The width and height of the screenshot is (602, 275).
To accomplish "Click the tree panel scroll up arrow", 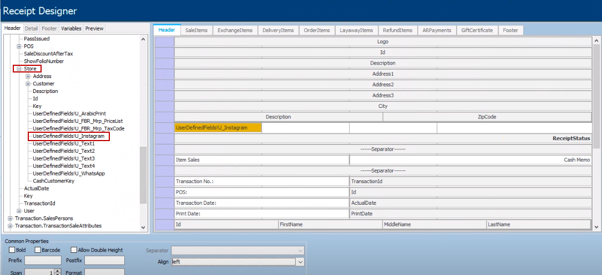I will coord(143,39).
